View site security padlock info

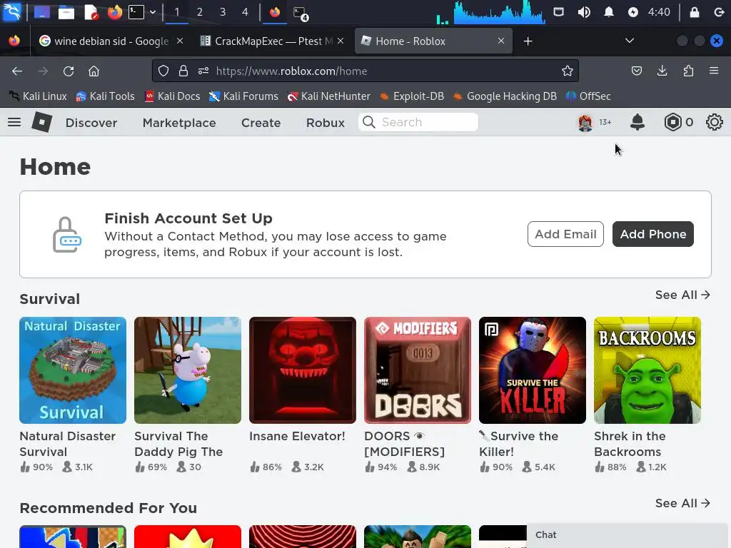(x=183, y=71)
